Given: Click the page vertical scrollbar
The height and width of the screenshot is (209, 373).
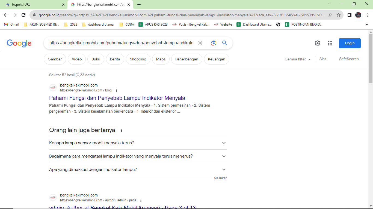Looking at the screenshot, I should click(x=371, y=59).
